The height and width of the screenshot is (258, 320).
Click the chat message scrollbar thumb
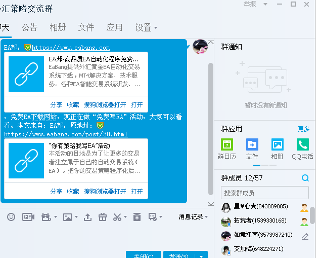(x=211, y=129)
